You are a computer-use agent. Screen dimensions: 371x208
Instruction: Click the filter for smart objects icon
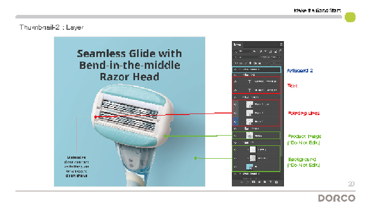tap(276, 51)
